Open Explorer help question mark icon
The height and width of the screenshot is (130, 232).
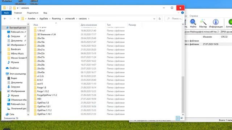click(x=182, y=13)
